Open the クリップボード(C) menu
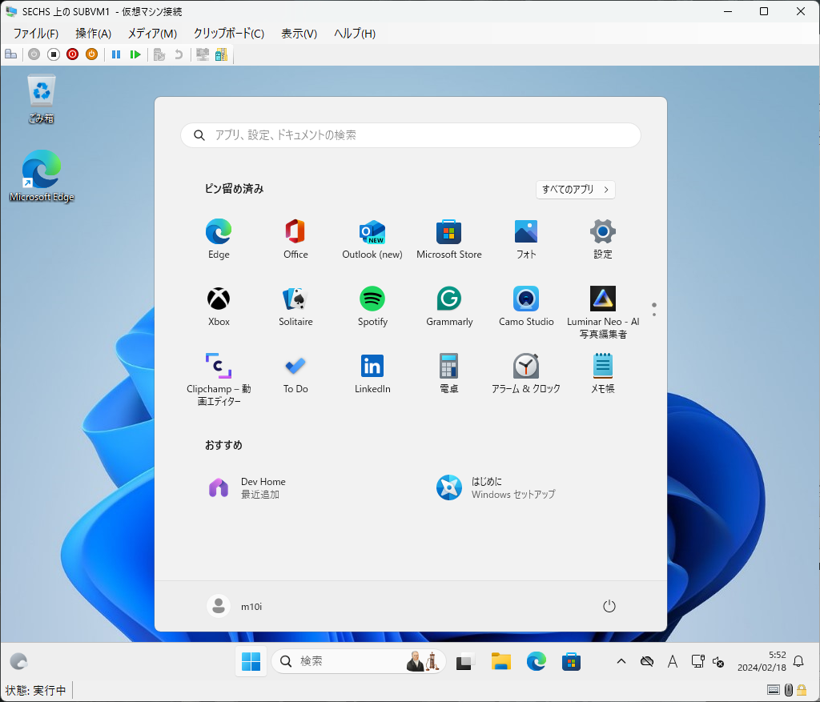The width and height of the screenshot is (820, 702). coord(228,34)
